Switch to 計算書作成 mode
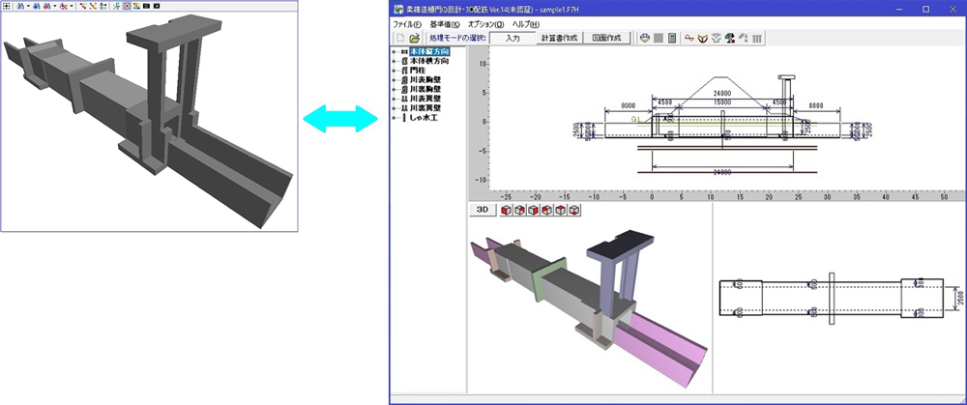This screenshot has width=967, height=405. click(x=559, y=39)
